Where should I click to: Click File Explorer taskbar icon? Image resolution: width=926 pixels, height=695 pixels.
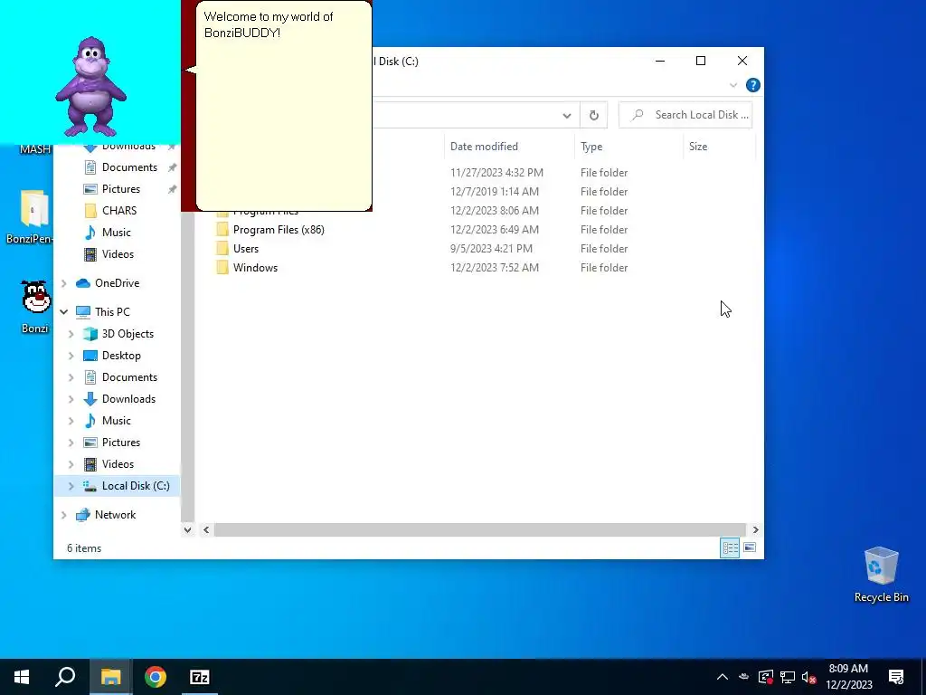tap(110, 677)
